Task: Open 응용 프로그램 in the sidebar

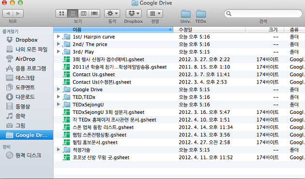Action: 27,68
